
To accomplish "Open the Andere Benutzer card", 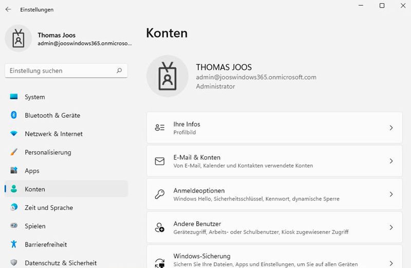I will coord(274,227).
